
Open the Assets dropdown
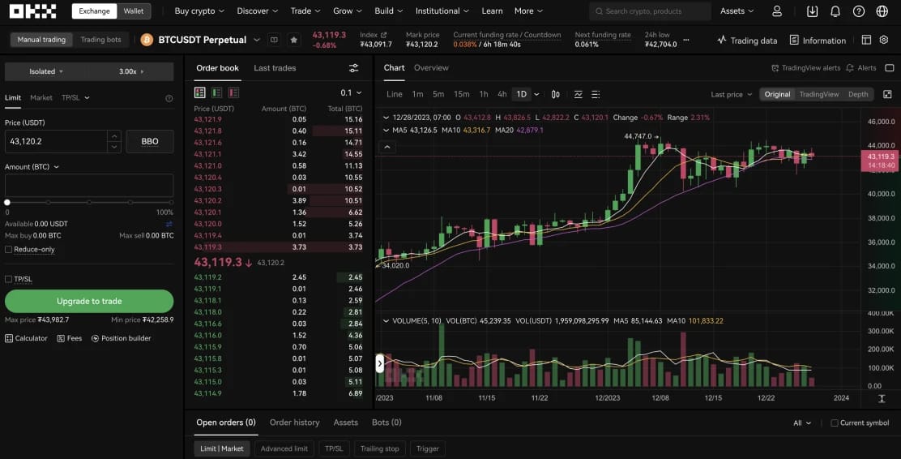click(737, 11)
